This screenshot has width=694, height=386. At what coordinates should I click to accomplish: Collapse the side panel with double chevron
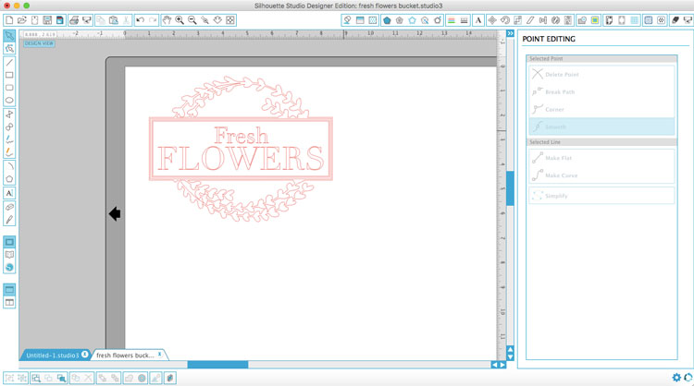[x=510, y=33]
